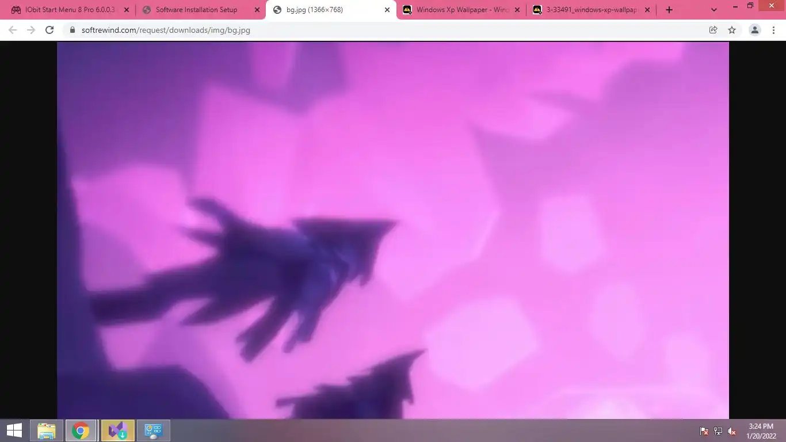The width and height of the screenshot is (786, 442).
Task: Favicon of Windows Xp Wallpaper tab
Action: click(x=407, y=10)
